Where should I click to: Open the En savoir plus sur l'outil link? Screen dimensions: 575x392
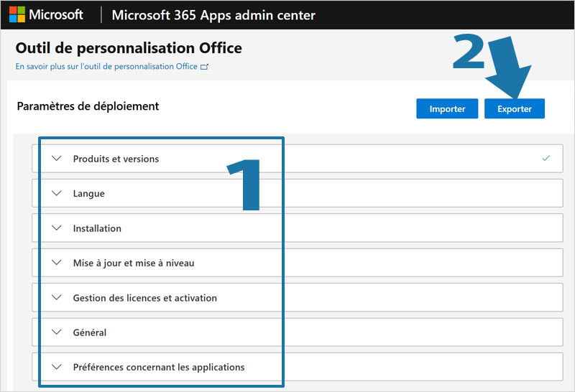106,67
